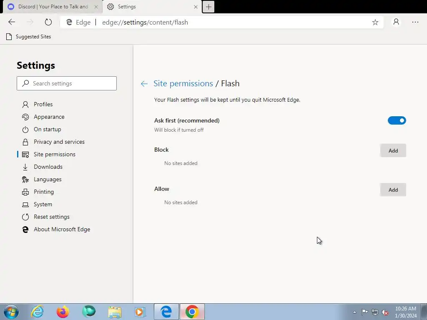Click the Languages icon in sidebar
Screen dimensions: 427x320
click(x=25, y=179)
